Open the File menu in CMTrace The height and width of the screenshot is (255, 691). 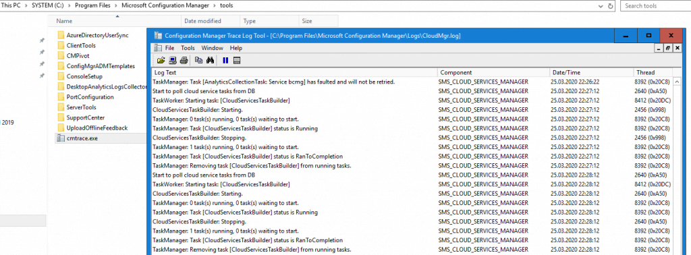point(169,48)
